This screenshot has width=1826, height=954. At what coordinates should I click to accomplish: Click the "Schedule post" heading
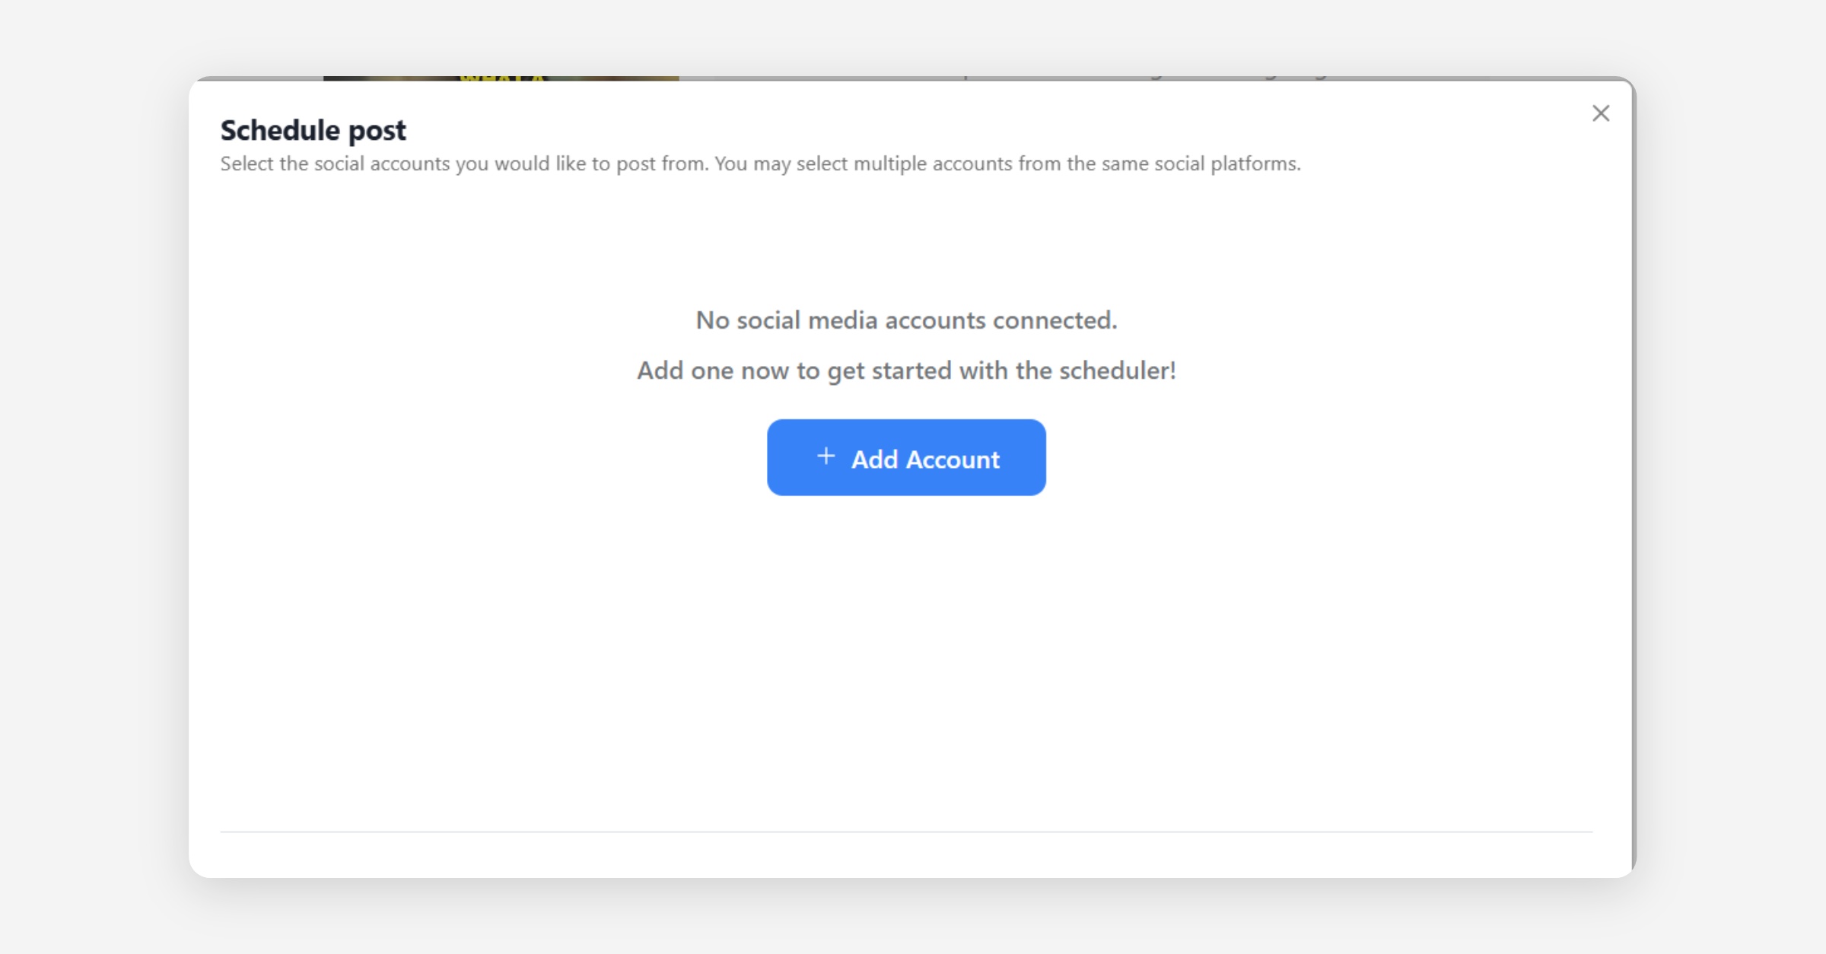coord(313,130)
